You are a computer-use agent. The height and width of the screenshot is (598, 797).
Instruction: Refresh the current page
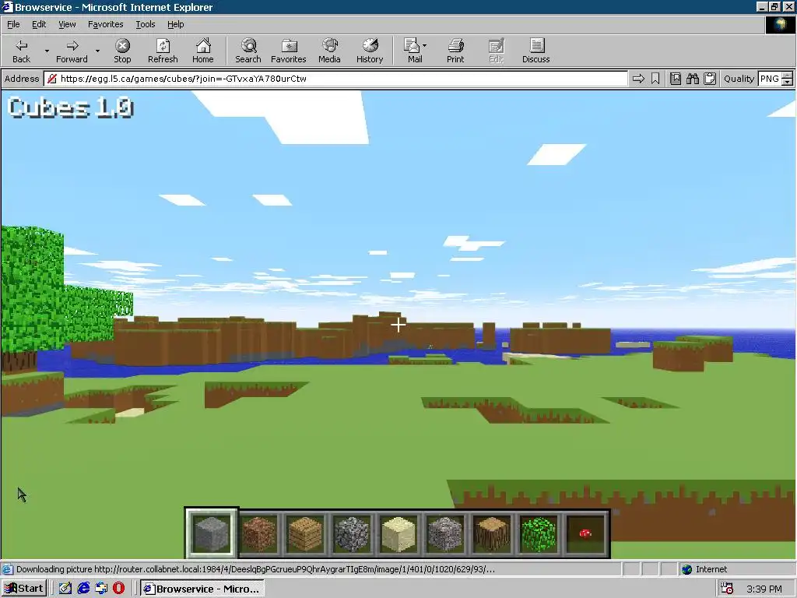[163, 51]
